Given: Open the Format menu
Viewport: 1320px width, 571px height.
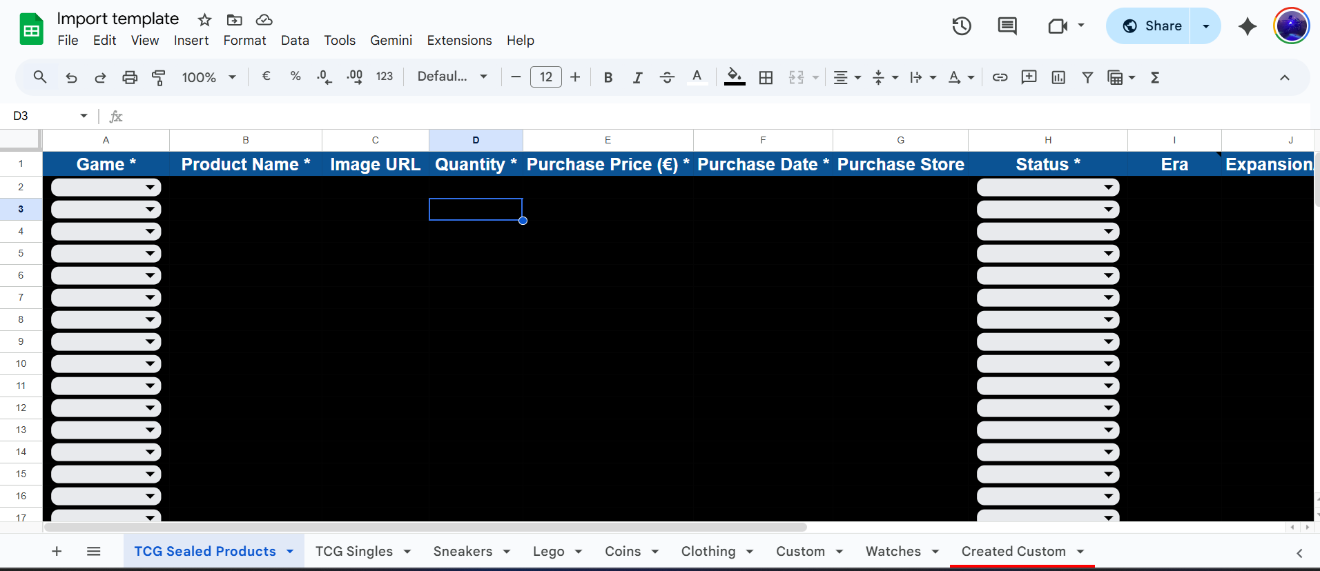Looking at the screenshot, I should pyautogui.click(x=244, y=41).
